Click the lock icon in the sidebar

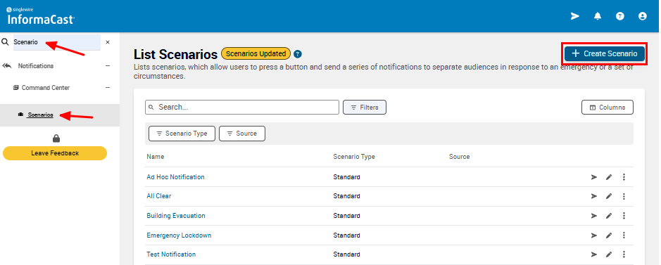click(x=56, y=138)
